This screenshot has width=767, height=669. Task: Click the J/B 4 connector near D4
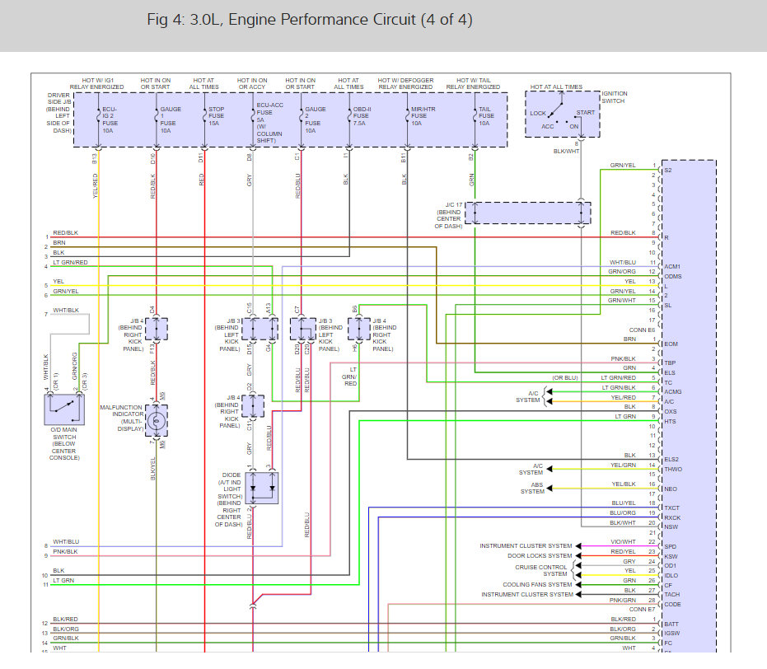pyautogui.click(x=157, y=329)
